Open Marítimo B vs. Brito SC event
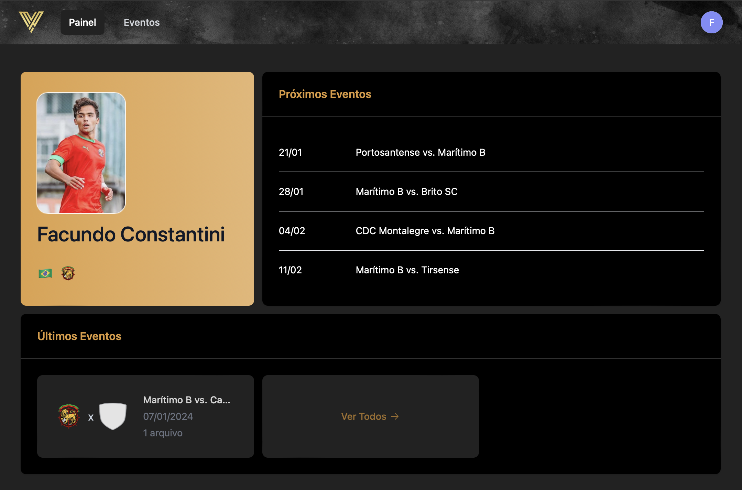Viewport: 742px width, 490px height. 407,192
